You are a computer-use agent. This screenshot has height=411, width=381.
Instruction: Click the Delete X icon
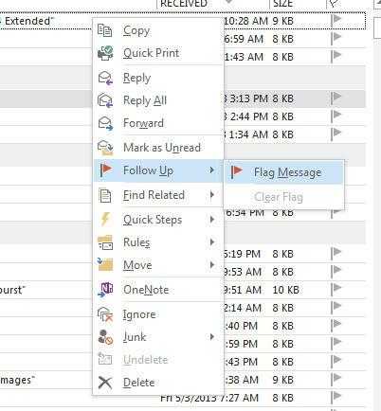click(105, 383)
